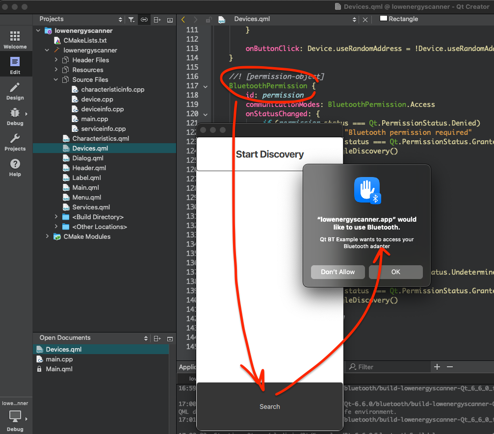494x434 pixels.
Task: Switch to Edit mode
Action: 15,65
